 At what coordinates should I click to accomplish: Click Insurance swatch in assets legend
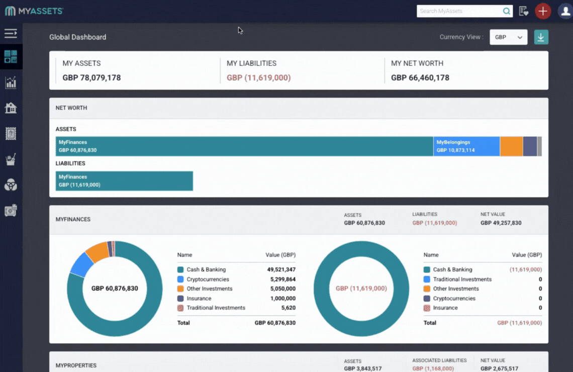[180, 299]
